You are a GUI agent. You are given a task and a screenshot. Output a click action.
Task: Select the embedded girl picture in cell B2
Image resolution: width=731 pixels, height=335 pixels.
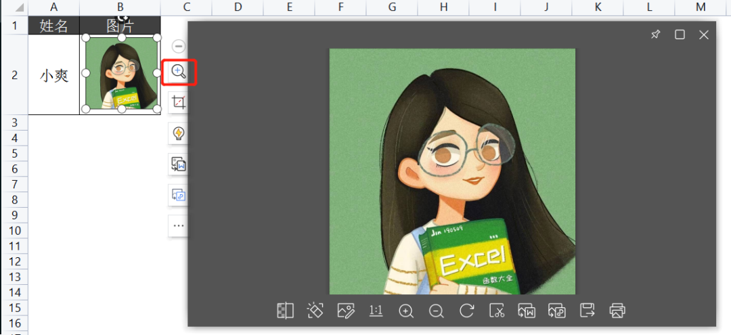point(121,73)
